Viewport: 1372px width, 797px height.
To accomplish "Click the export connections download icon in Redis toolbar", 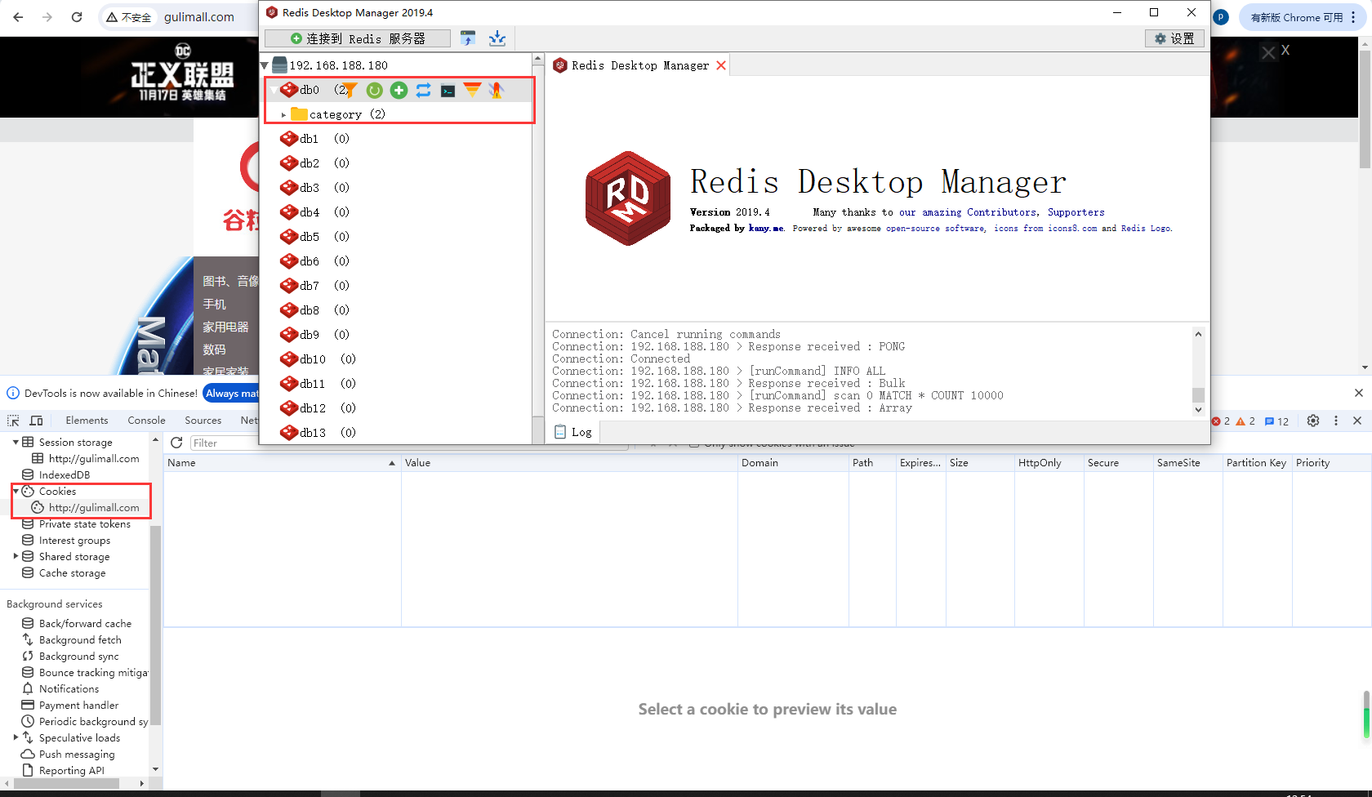I will point(497,38).
